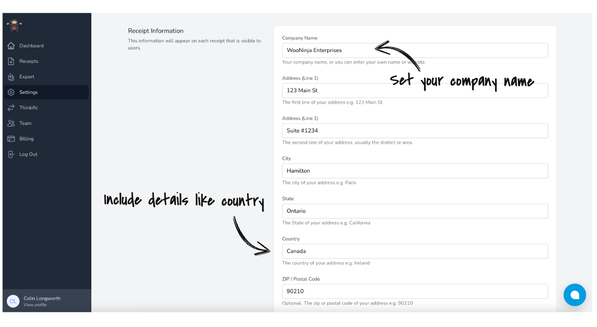This screenshot has height=327, width=597.
Task: Select the Country field showing Canada
Action: point(415,251)
